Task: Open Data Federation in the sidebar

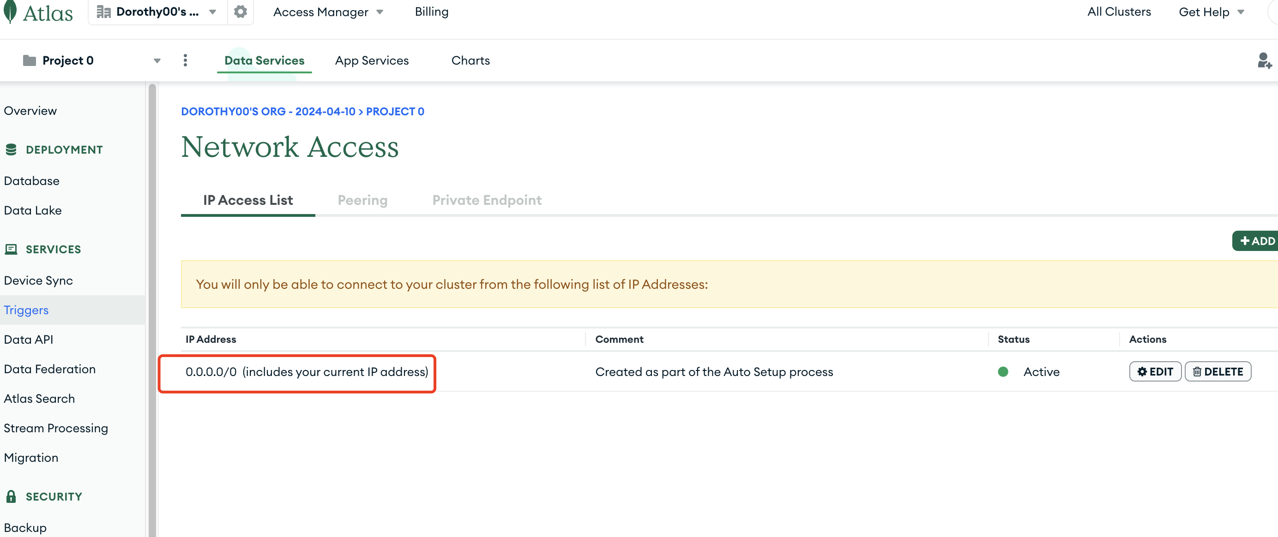Action: (49, 369)
